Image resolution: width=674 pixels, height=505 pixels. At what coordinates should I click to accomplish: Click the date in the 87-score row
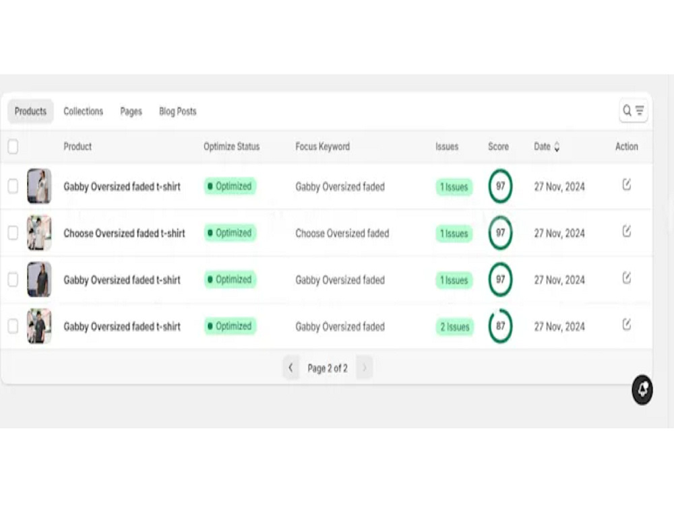pos(559,327)
